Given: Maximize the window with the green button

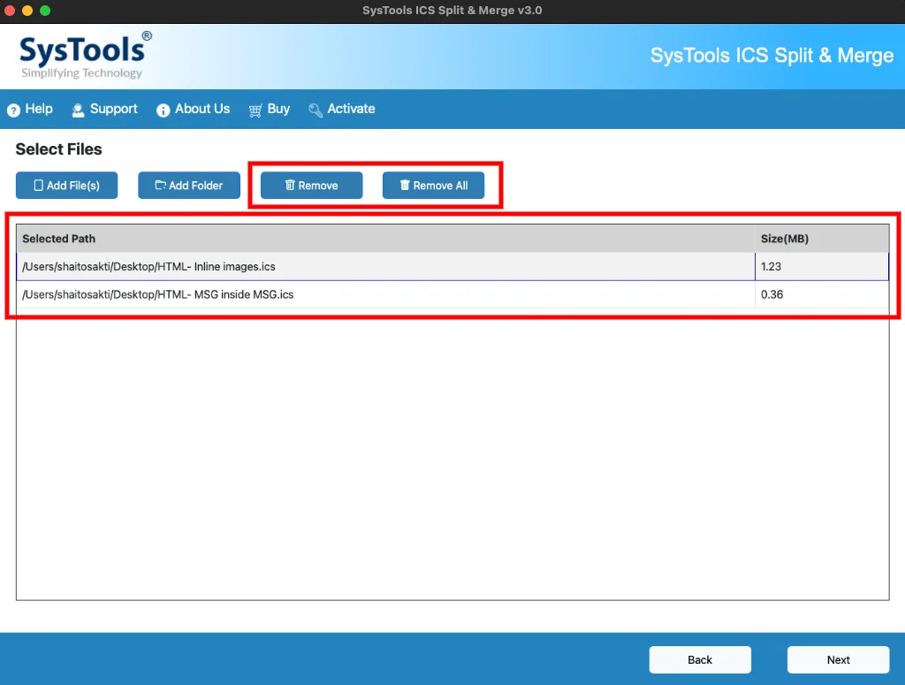Looking at the screenshot, I should 45,11.
